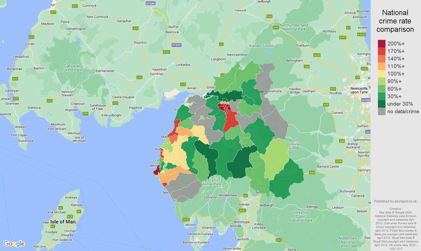This screenshot has height=251, width=421.
Task: Click the under 30% dark green swatch
Action: 382,104
